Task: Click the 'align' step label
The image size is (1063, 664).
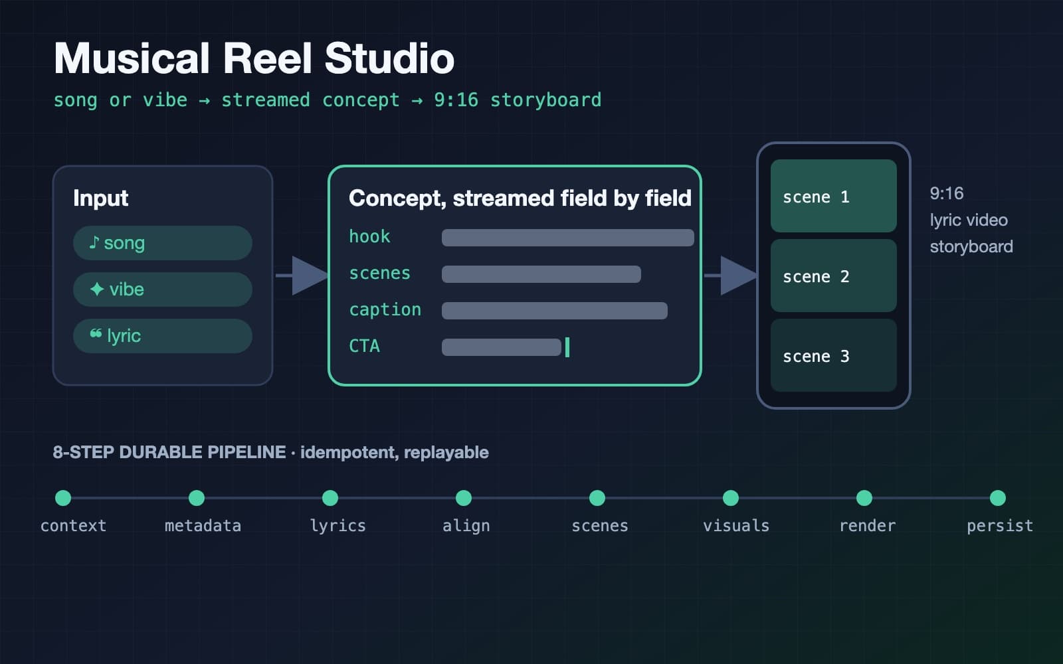Action: coord(466,526)
